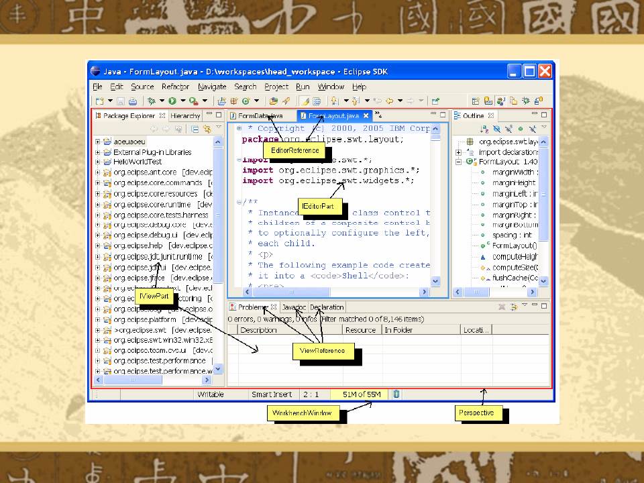Expand External Plug-in Libraries node

point(98,152)
